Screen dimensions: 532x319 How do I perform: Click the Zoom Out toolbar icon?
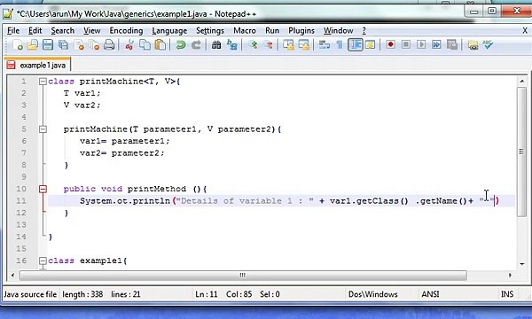(268, 44)
